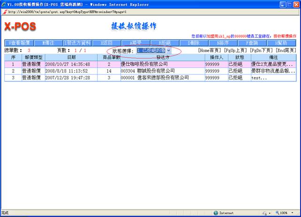Jump to [End尾頁] last page
This screenshot has height=217, width=301.
click(x=286, y=50)
